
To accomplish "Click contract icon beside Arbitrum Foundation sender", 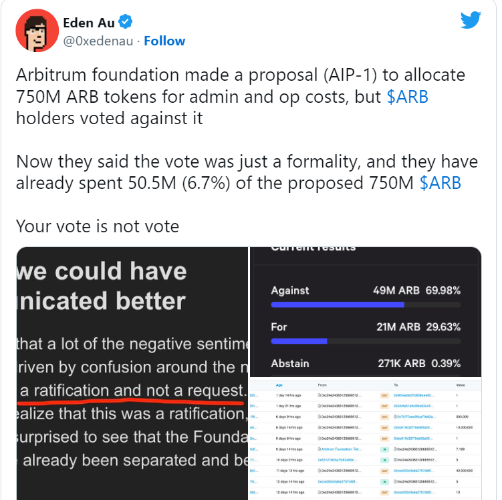I will (320, 449).
